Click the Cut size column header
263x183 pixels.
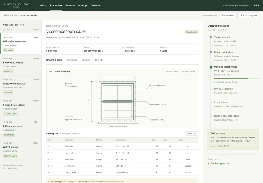coord(121,140)
